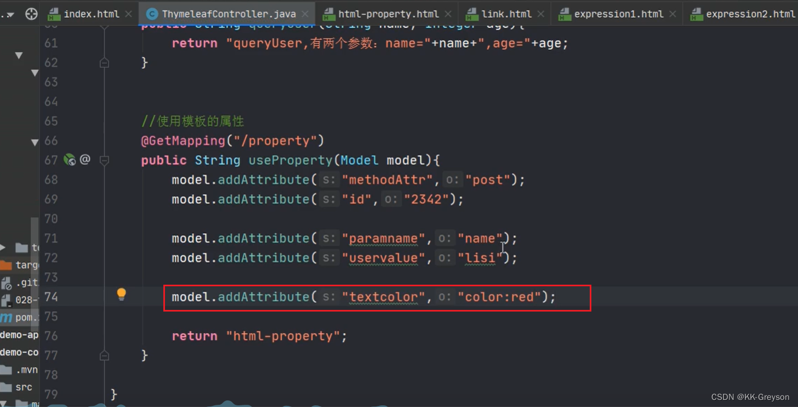
Task: Collapse the useProperty method fold on line 67
Action: tap(104, 160)
